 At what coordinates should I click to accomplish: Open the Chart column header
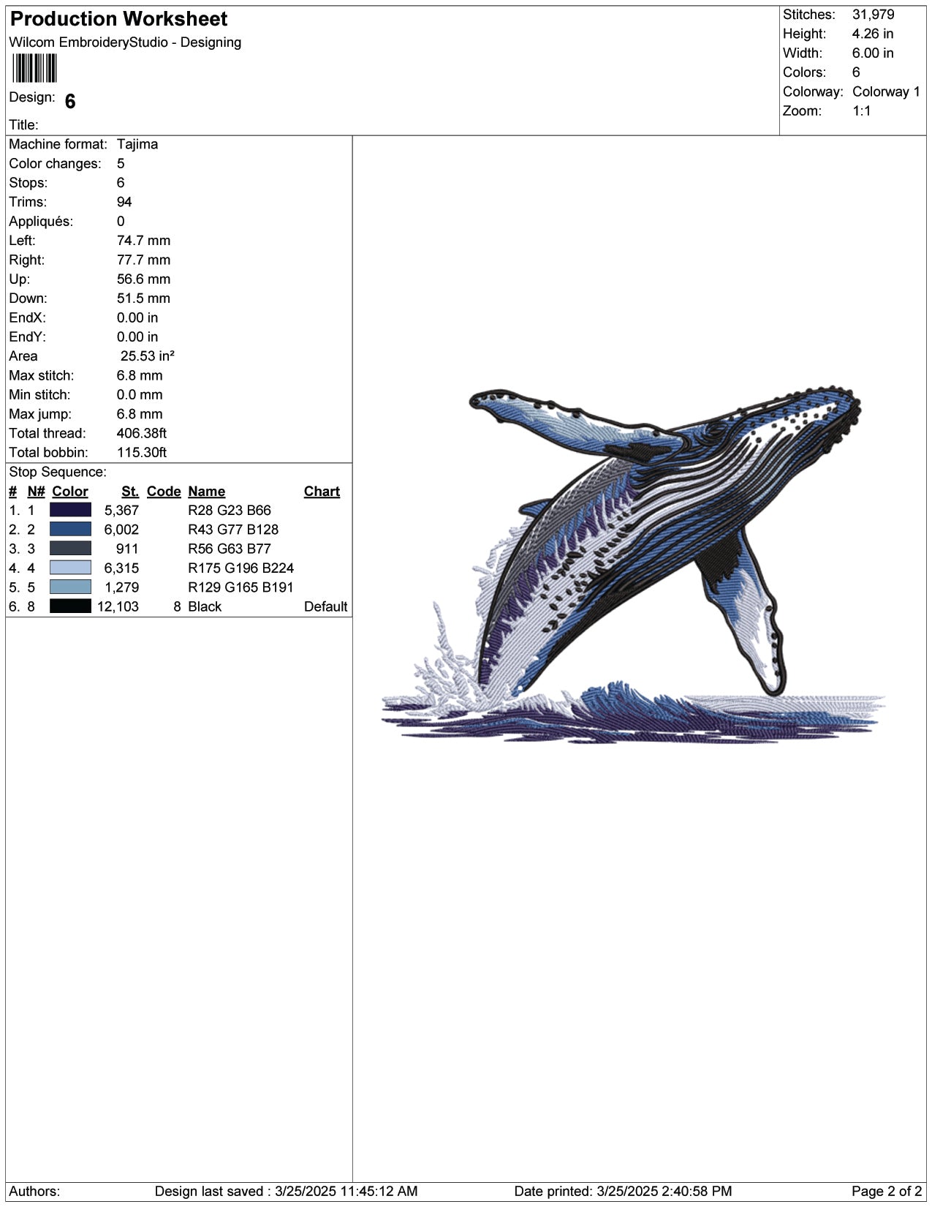click(322, 492)
